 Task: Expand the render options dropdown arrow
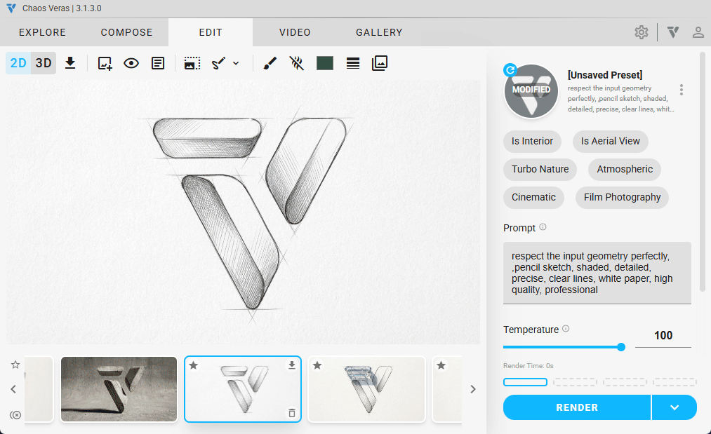pos(675,407)
